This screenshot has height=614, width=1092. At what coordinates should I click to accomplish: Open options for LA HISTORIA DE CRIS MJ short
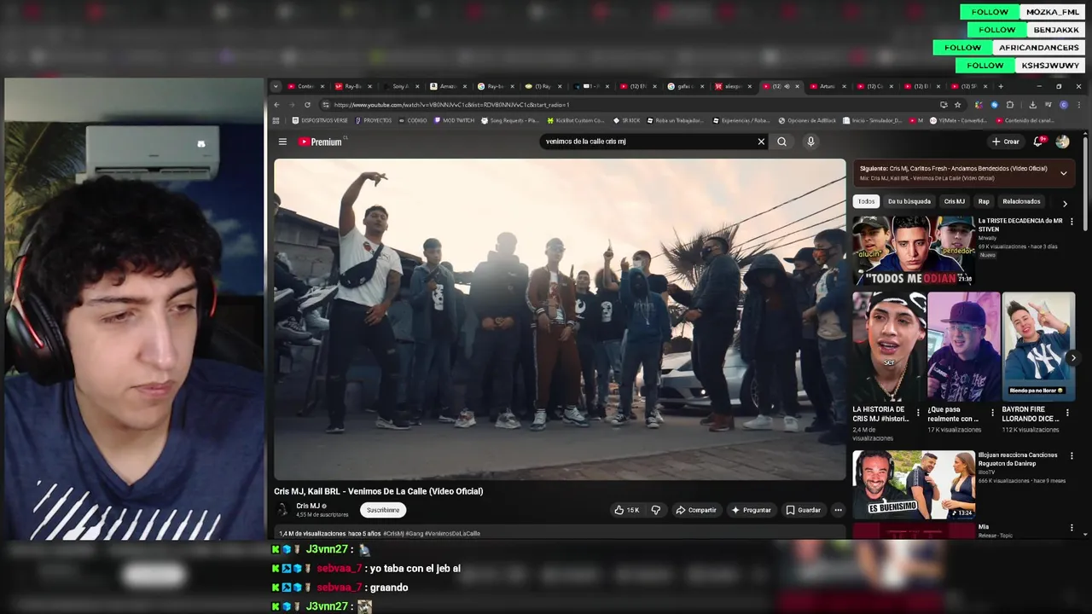(x=918, y=413)
